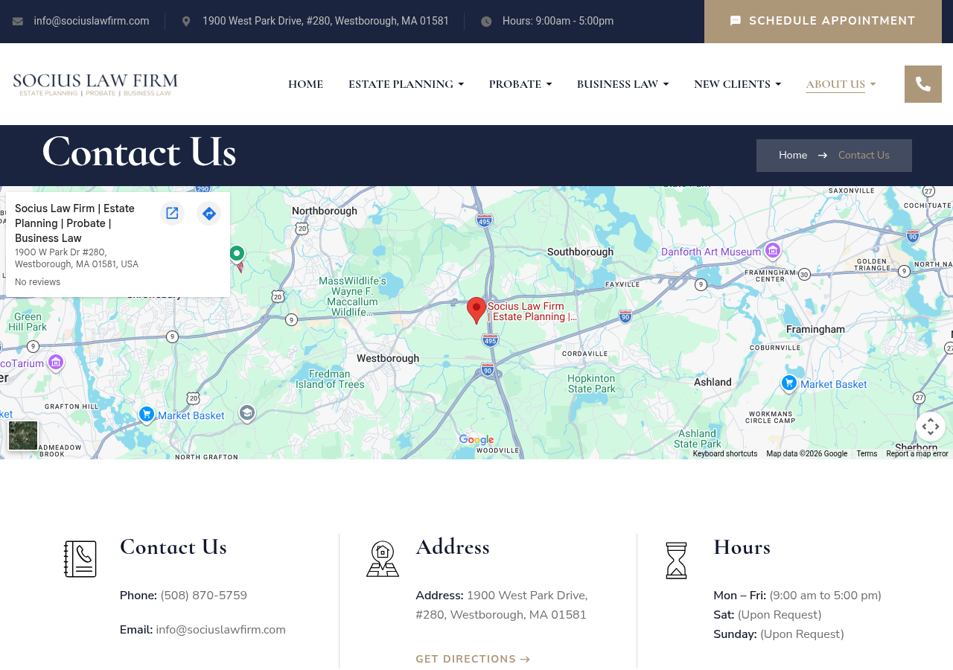The height and width of the screenshot is (670, 953).
Task: Click Fredman Island of Trees label
Action: pos(330,379)
